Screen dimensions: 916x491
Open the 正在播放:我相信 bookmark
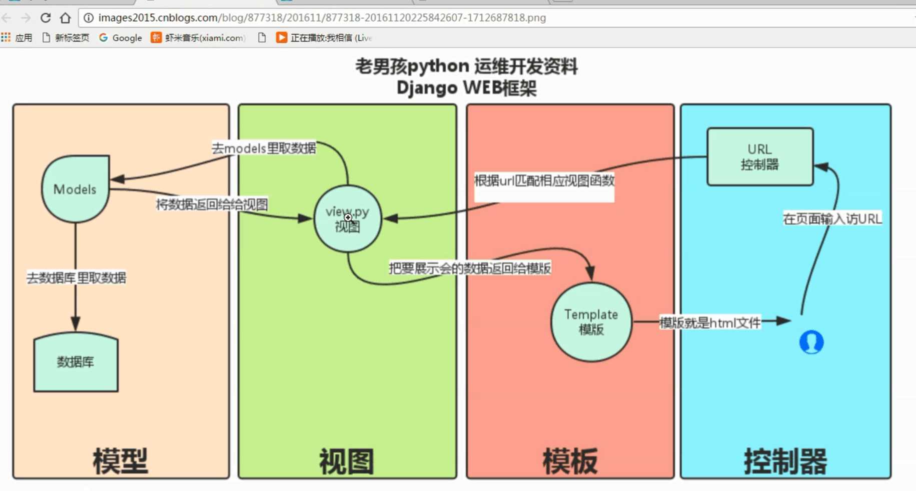pyautogui.click(x=324, y=37)
